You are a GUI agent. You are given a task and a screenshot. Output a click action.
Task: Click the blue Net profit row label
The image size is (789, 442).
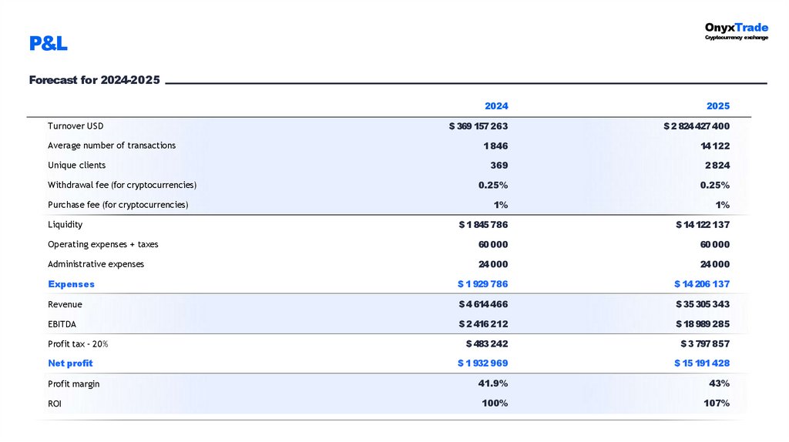(70, 363)
